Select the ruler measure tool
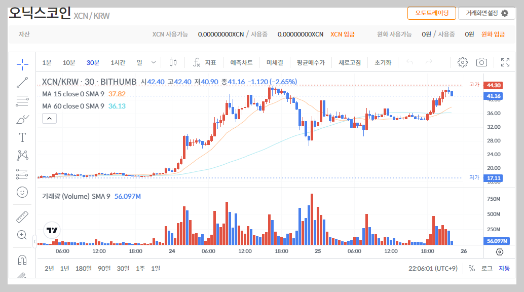524x292 pixels. click(x=22, y=217)
